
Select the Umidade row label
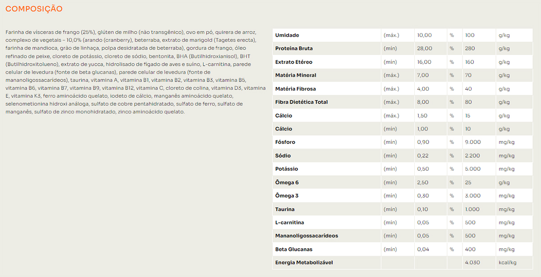(287, 35)
